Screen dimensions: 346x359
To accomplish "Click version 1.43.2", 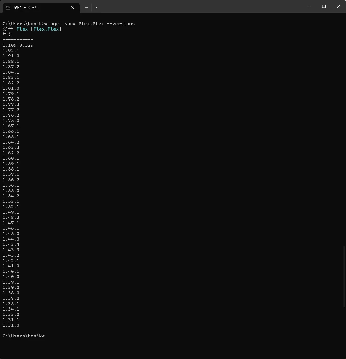I will point(11,255).
